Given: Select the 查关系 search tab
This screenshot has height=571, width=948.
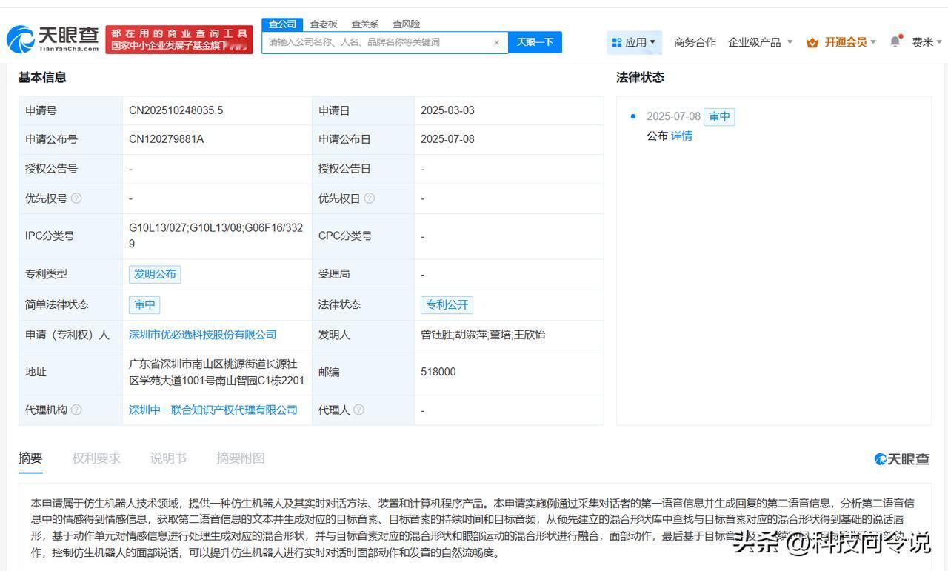Looking at the screenshot, I should click(x=365, y=24).
